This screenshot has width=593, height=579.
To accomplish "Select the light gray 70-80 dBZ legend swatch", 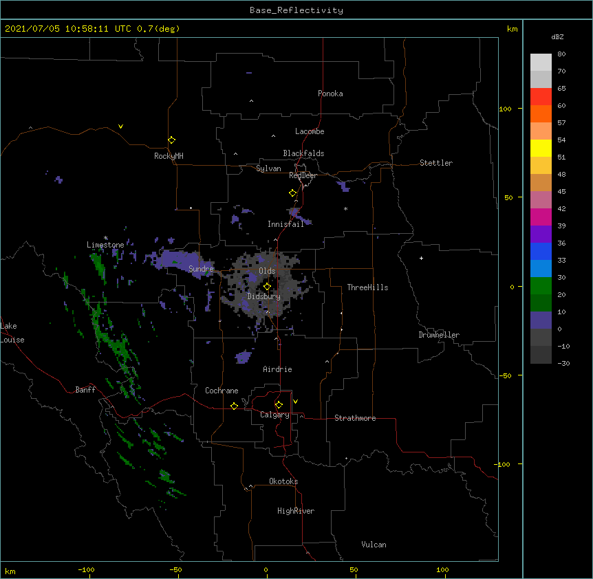I will click(541, 62).
